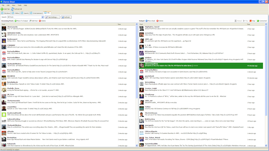Select the RealJerryWSmith green avatar
Image resolution: width=269 pixels, height=151 pixels.
point(4,114)
